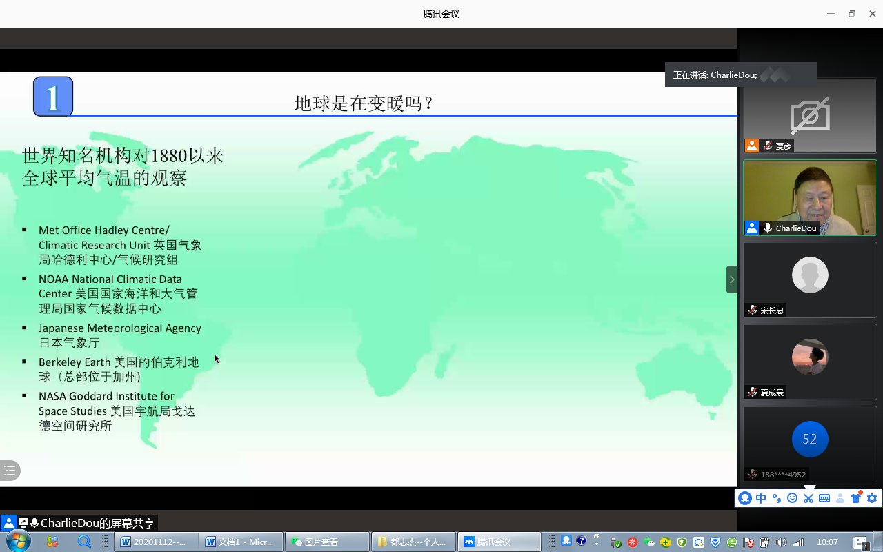Click 贾彦's muted microphone icon

768,146
